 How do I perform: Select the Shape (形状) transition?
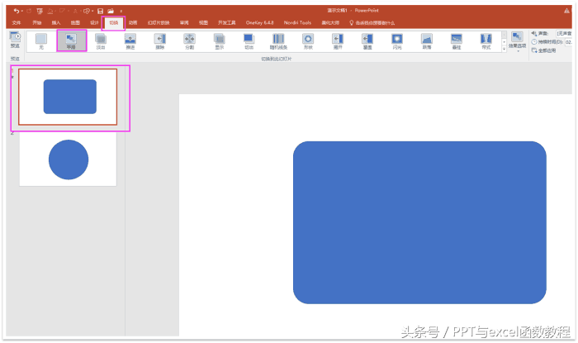coord(308,41)
